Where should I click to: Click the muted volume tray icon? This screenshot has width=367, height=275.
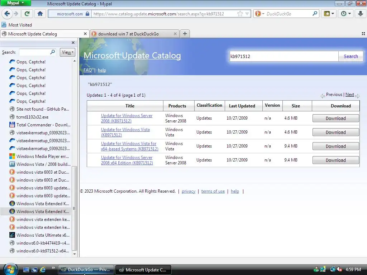339,269
